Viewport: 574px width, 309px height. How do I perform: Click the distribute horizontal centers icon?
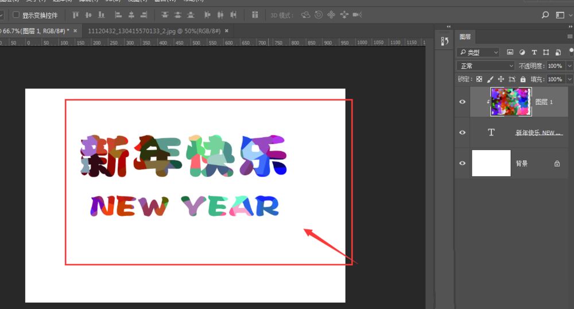click(220, 15)
